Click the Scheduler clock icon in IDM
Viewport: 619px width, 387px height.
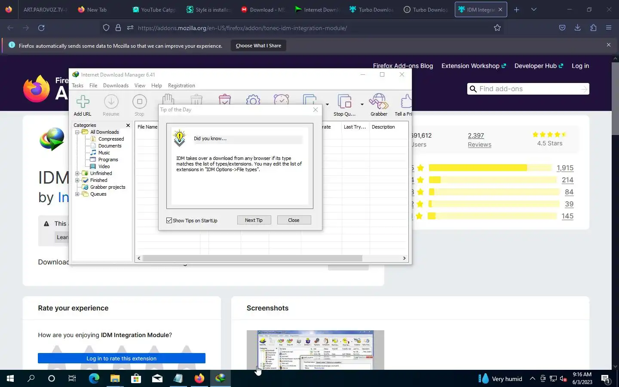(x=282, y=99)
